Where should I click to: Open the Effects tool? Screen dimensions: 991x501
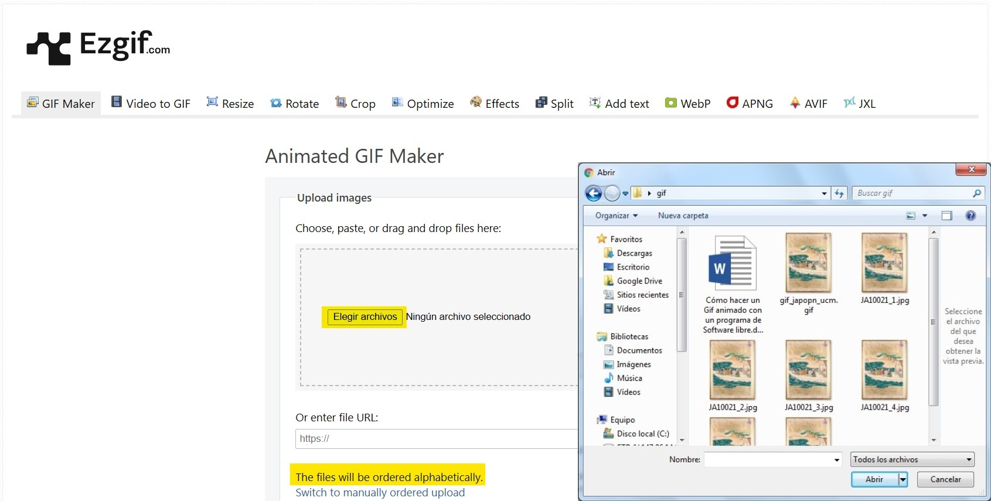tap(495, 104)
